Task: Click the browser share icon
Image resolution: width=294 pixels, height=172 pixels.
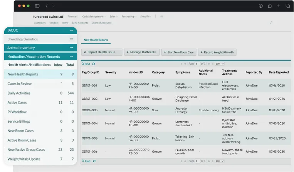Action: pyautogui.click(x=270, y=6)
